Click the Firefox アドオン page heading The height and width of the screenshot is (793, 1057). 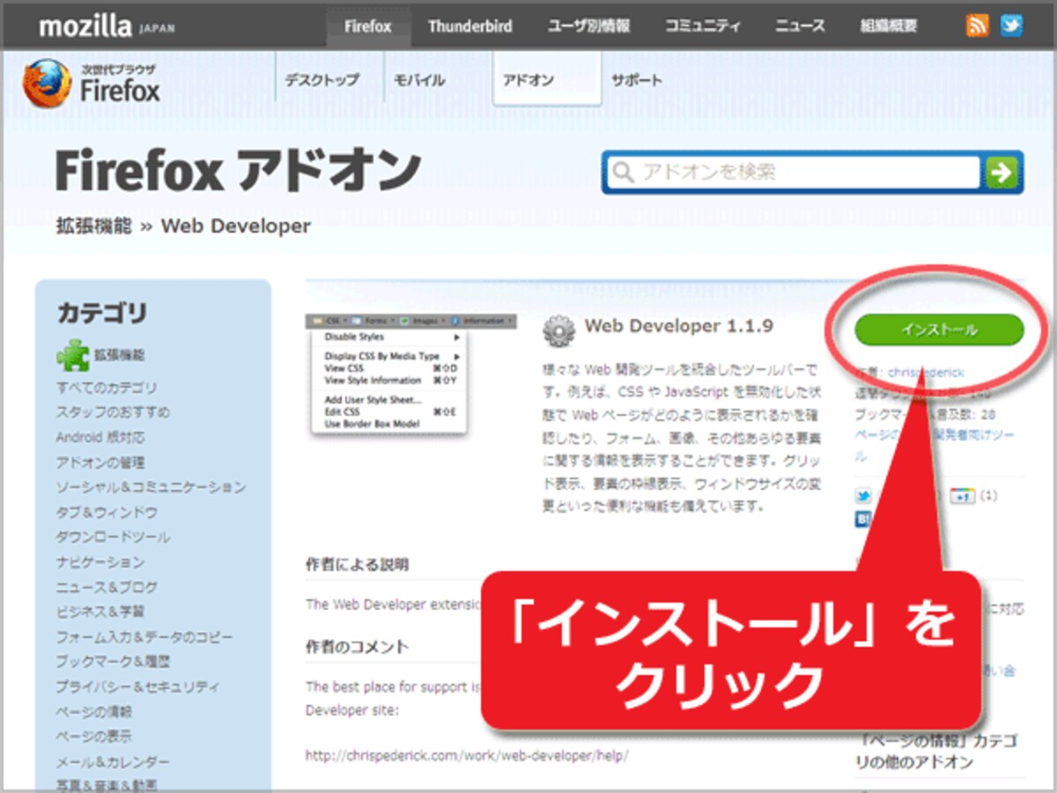pyautogui.click(x=238, y=170)
